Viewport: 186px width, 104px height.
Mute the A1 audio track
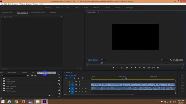click(79, 88)
